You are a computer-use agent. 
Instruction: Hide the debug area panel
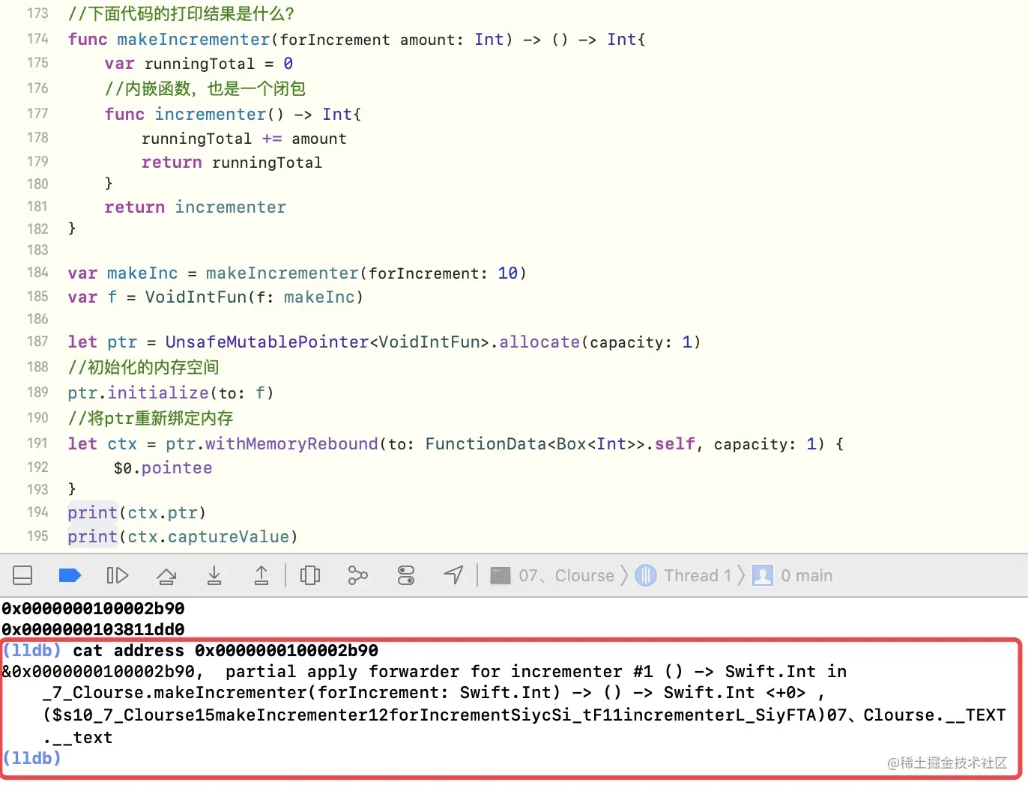(x=22, y=575)
